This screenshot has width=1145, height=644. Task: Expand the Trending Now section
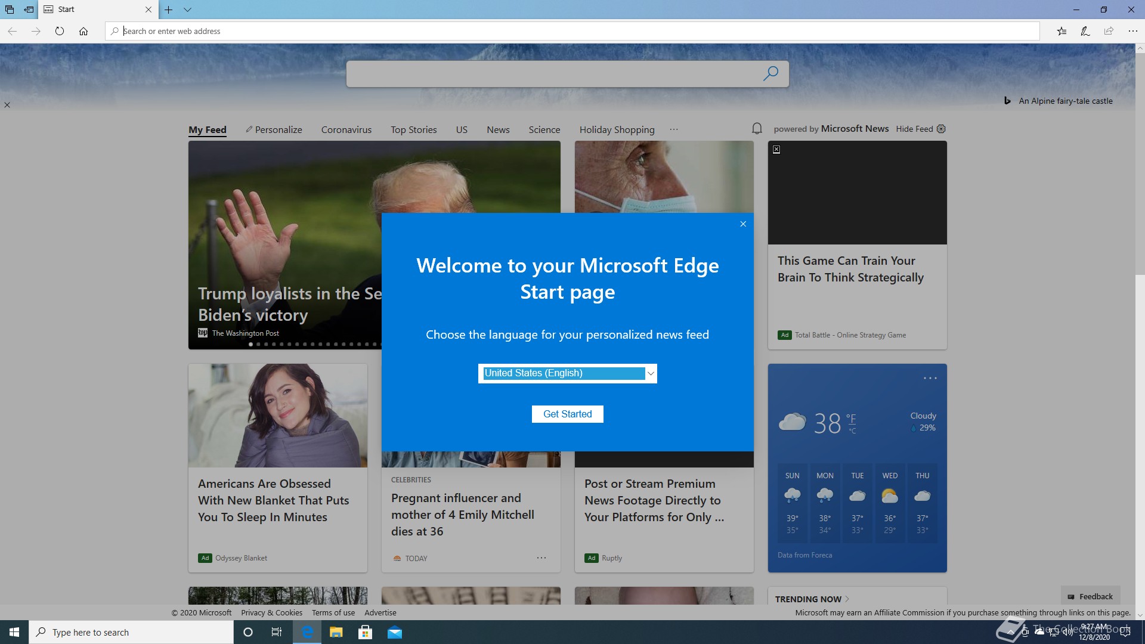point(812,599)
